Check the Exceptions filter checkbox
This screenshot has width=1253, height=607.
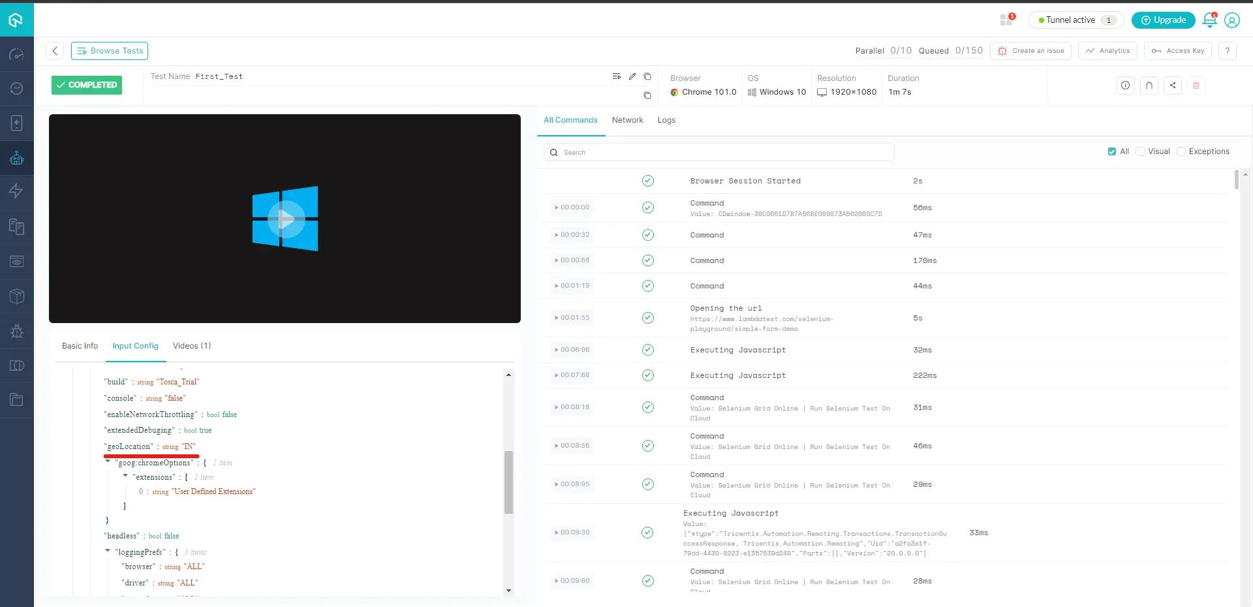(1181, 151)
